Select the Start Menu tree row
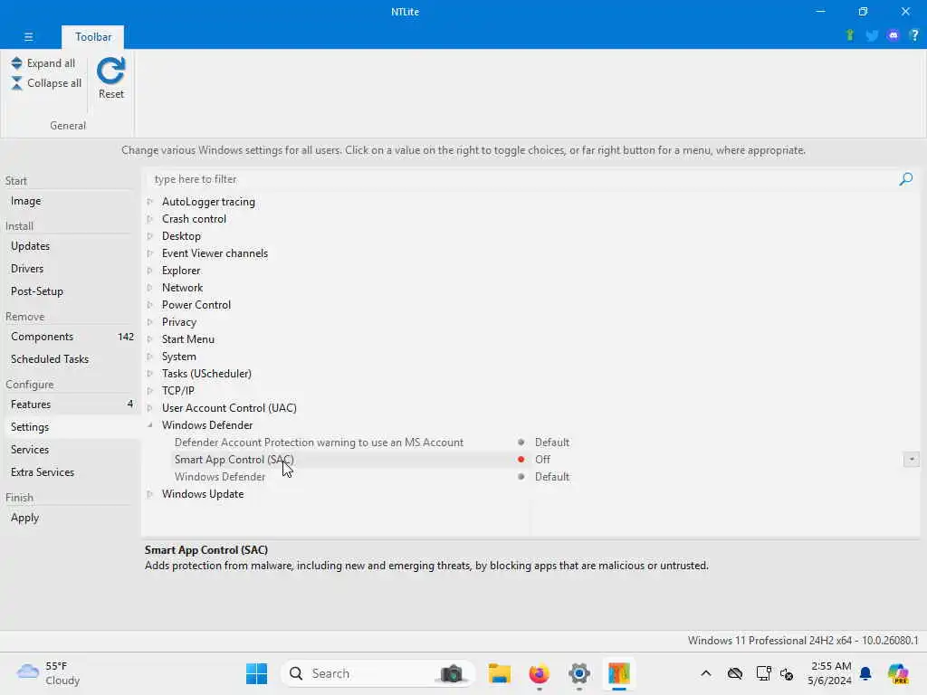The image size is (927, 695). [x=188, y=339]
